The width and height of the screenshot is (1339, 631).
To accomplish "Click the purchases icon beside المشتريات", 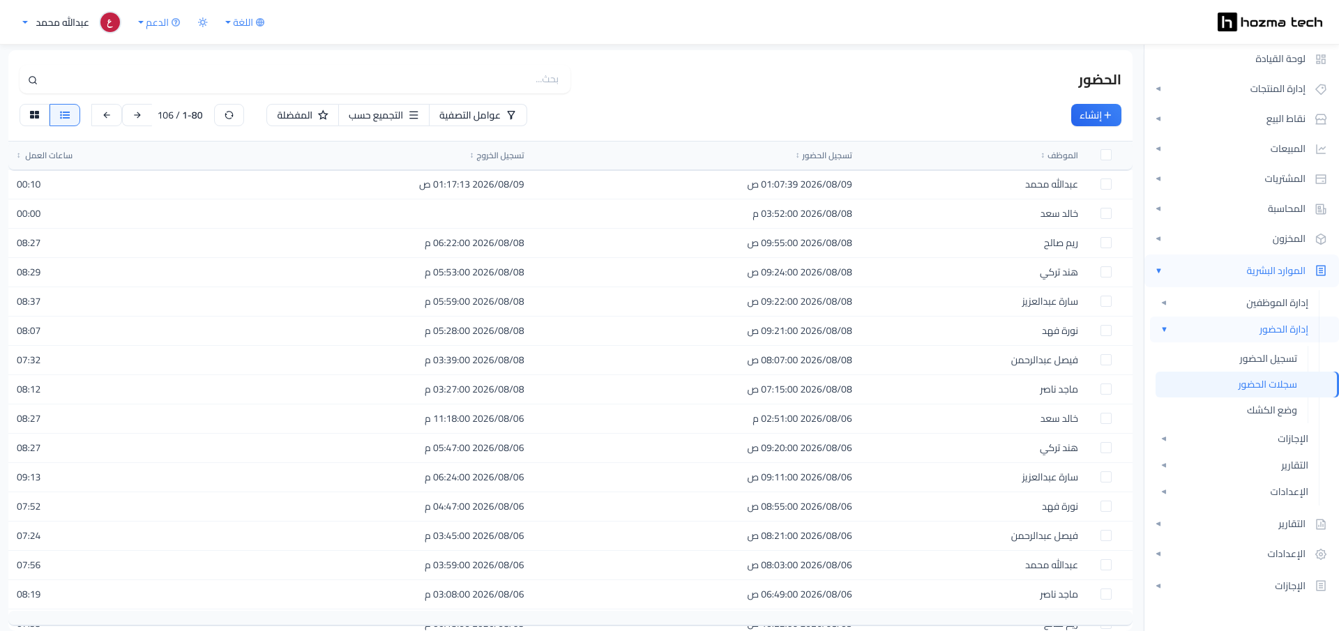I will [x=1320, y=179].
